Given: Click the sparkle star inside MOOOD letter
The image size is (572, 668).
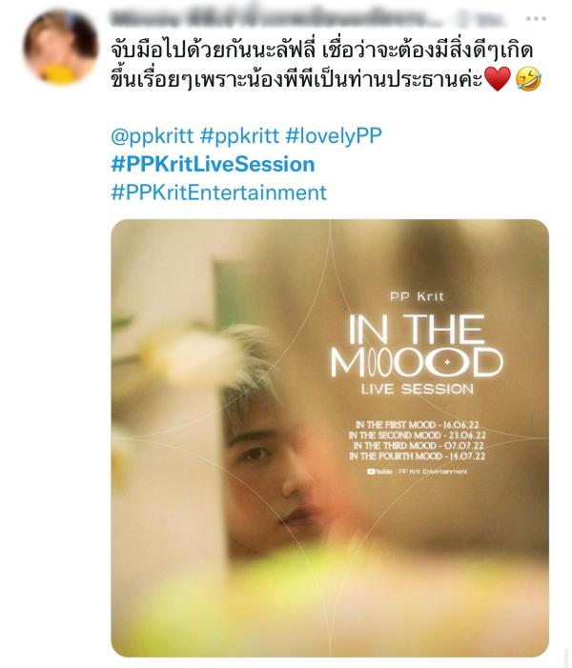Looking at the screenshot, I should pos(447,362).
